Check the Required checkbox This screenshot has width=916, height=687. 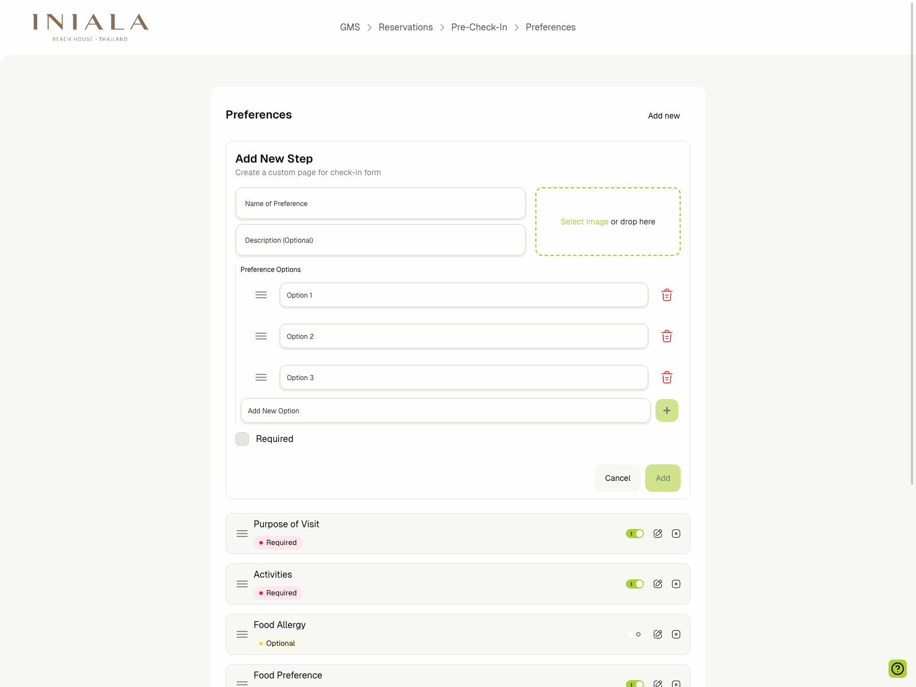tap(242, 439)
